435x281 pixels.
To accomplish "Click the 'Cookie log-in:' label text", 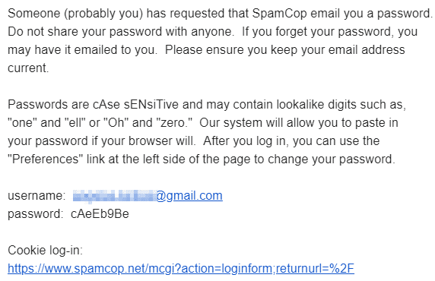I will pyautogui.click(x=45, y=251).
